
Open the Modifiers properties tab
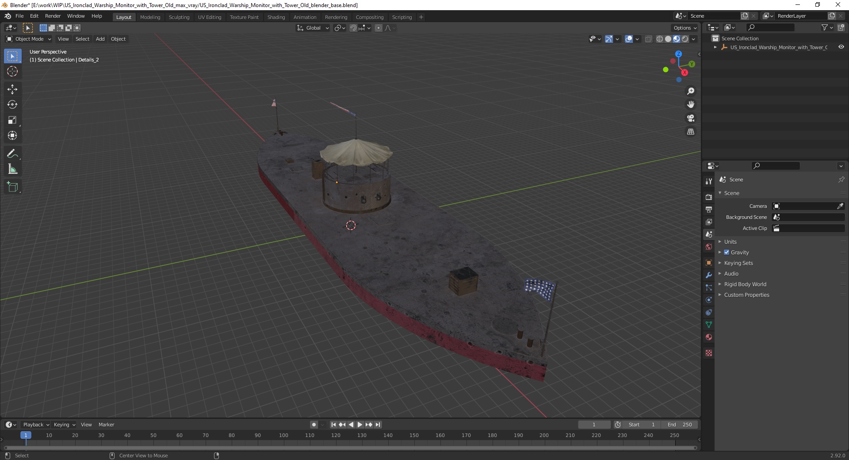coord(709,275)
